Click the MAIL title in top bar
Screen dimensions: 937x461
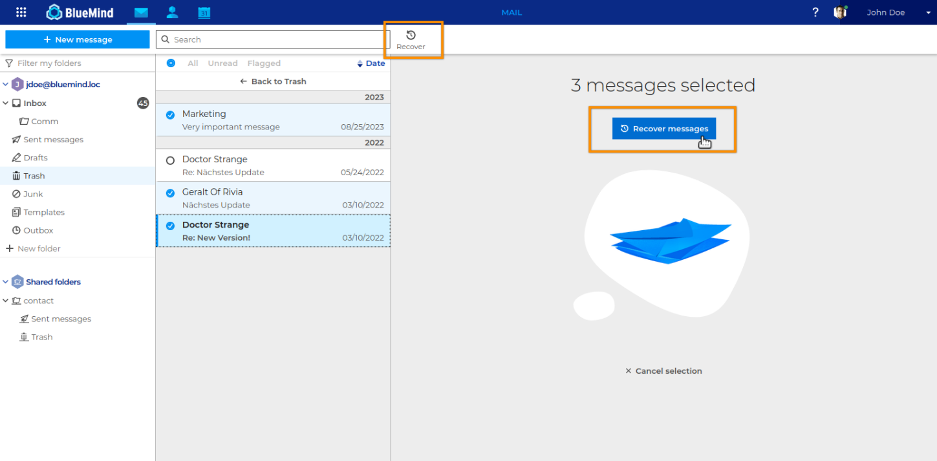[512, 12]
